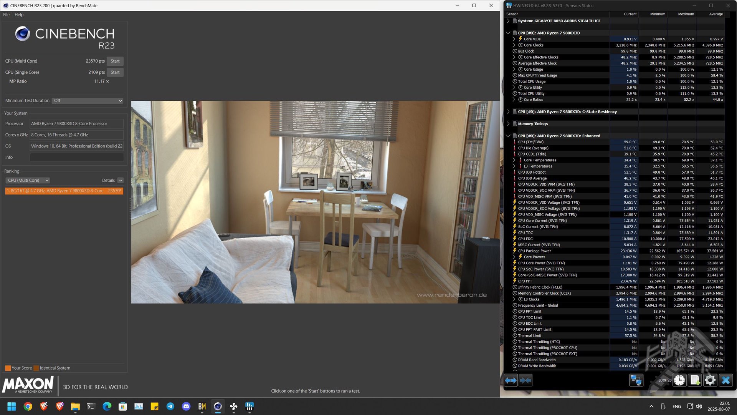The image size is (737, 415).
Task: Expand the Core Clocks sensor row
Action: pos(514,45)
